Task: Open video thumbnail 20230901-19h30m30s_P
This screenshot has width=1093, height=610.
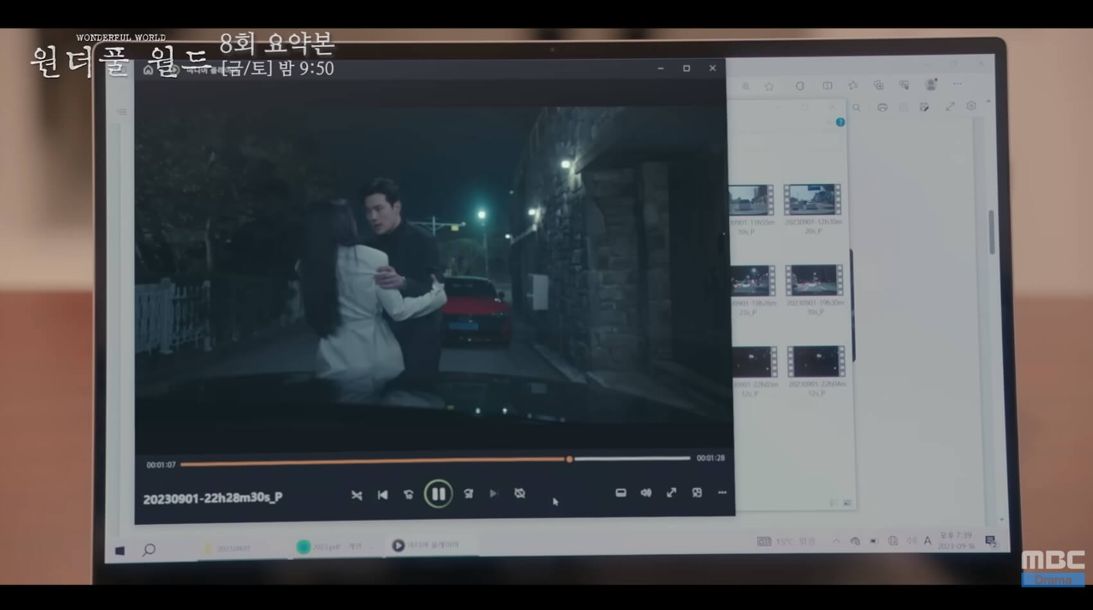Action: pyautogui.click(x=814, y=290)
